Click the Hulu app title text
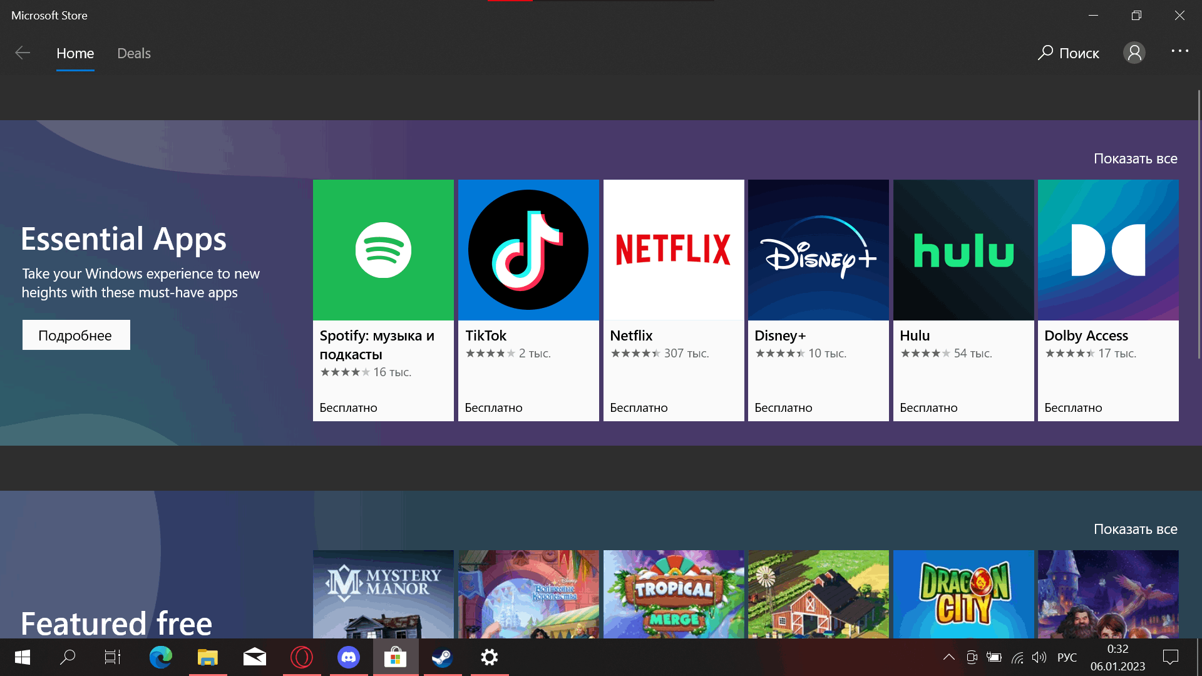Screen dimensions: 1202x676 point(915,335)
